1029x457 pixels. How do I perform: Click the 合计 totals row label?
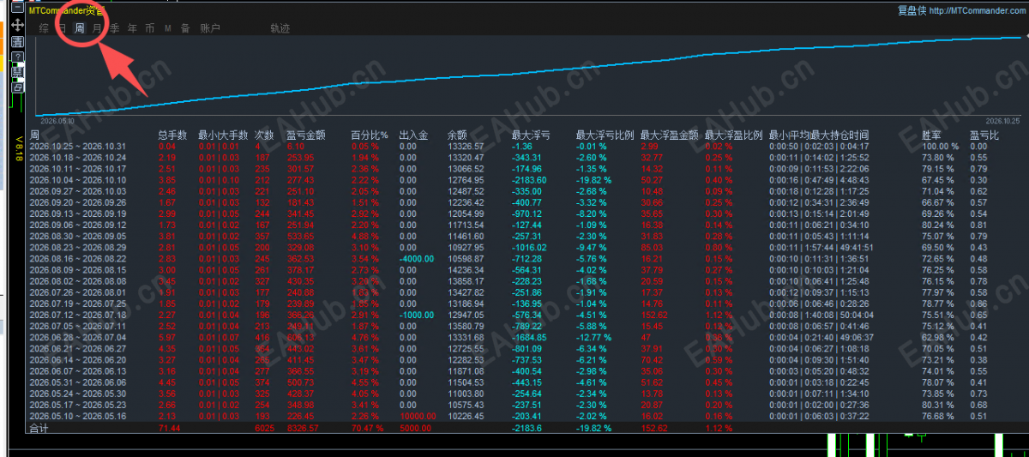(39, 427)
